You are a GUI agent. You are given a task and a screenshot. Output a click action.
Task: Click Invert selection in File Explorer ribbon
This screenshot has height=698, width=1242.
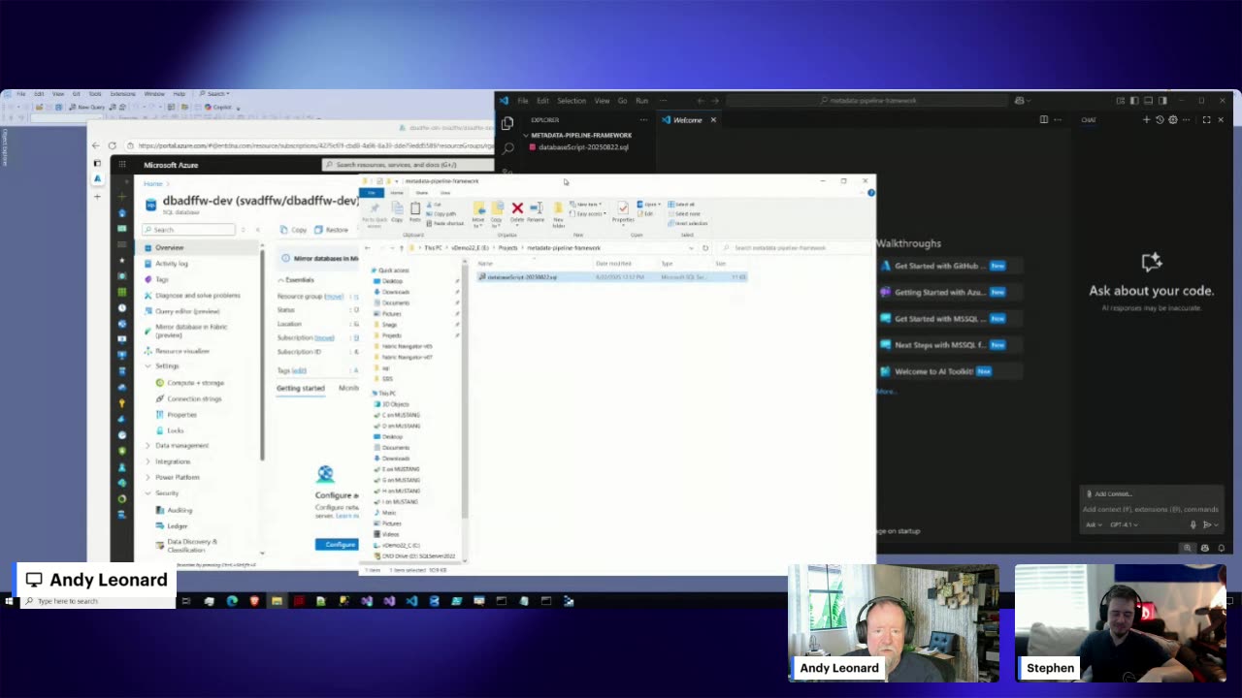(687, 223)
